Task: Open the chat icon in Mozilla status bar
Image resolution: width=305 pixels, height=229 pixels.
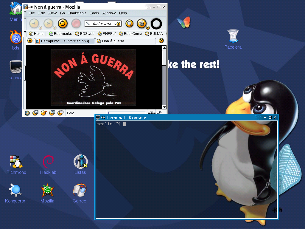Action: click(61, 113)
